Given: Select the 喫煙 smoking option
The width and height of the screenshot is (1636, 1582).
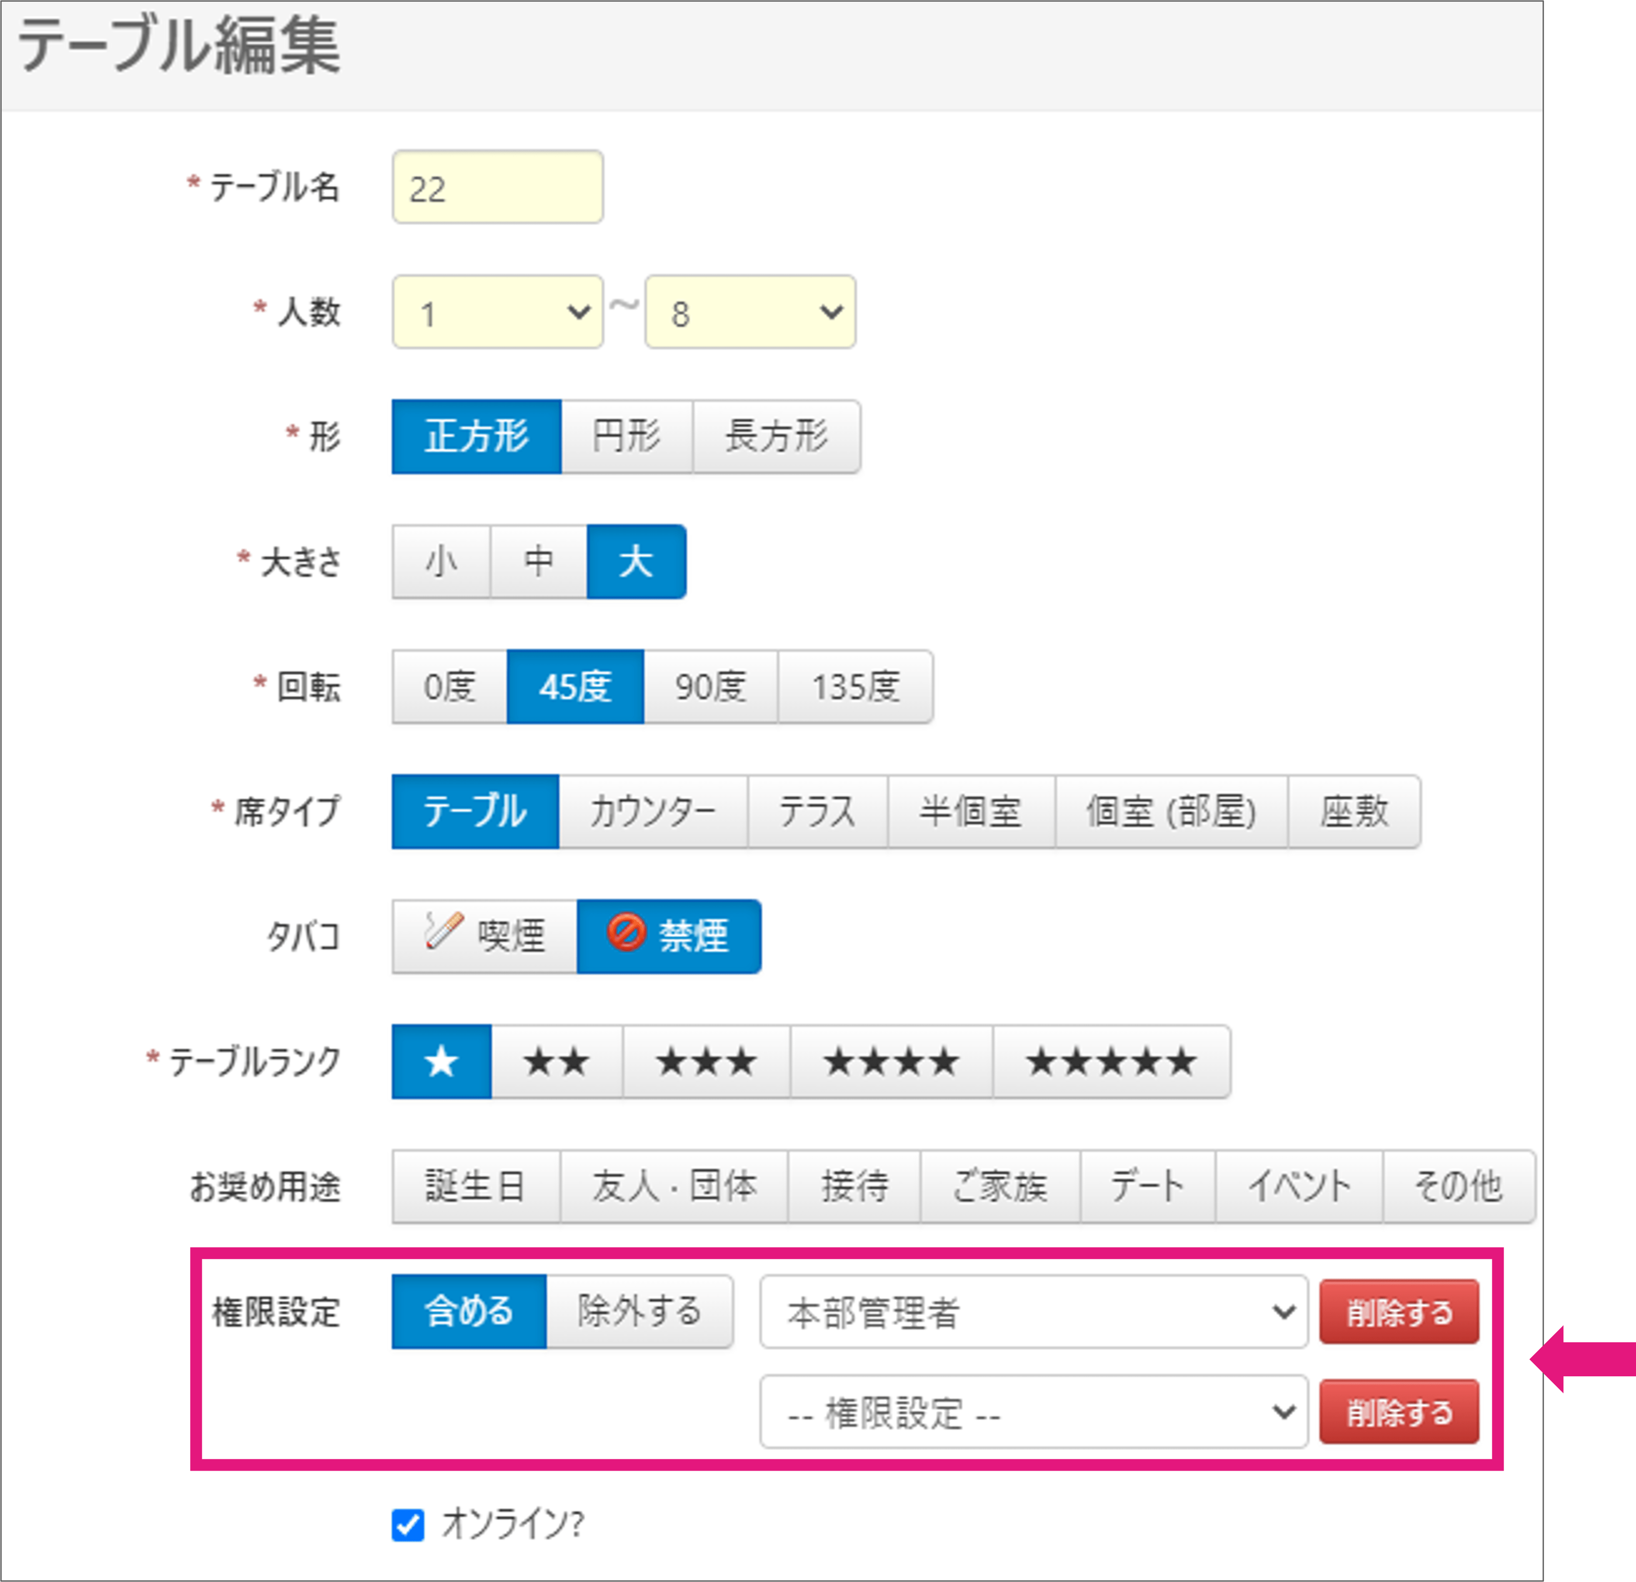Looking at the screenshot, I should [x=485, y=936].
